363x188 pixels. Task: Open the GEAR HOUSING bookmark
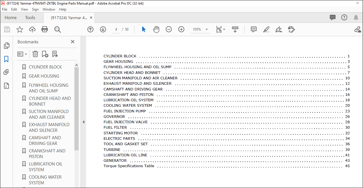click(44, 76)
